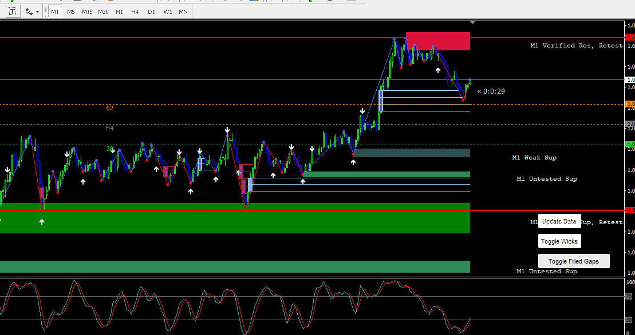Click the chart shift triangle marker
Screen dimensions: 635x335
point(472,22)
